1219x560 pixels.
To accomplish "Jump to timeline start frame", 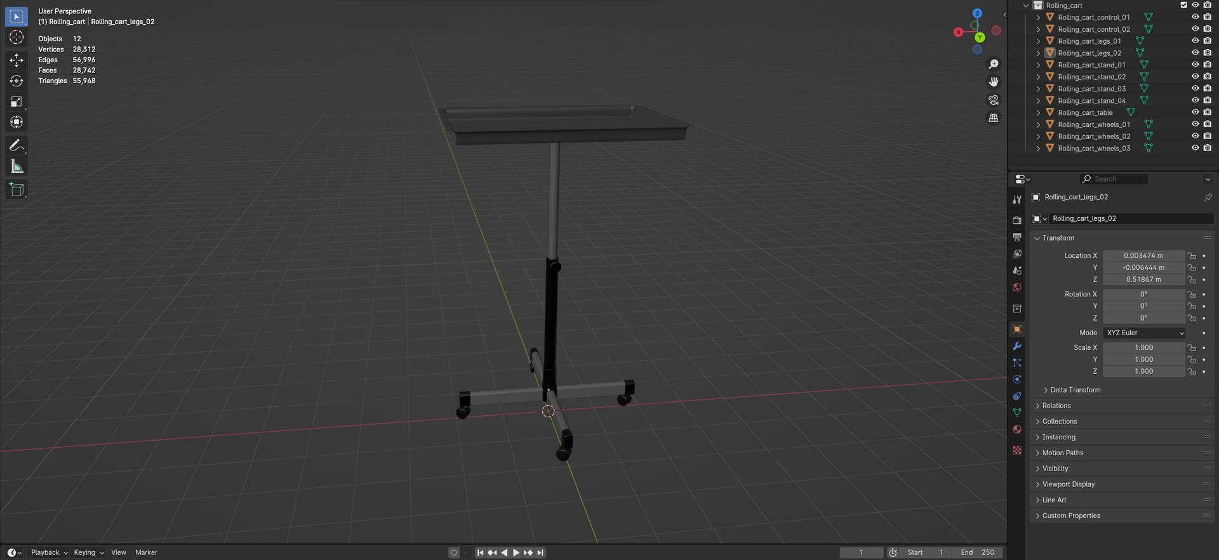I will [480, 552].
